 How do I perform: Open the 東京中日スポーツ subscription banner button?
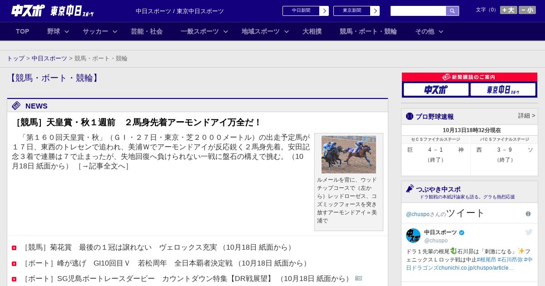[x=503, y=89]
